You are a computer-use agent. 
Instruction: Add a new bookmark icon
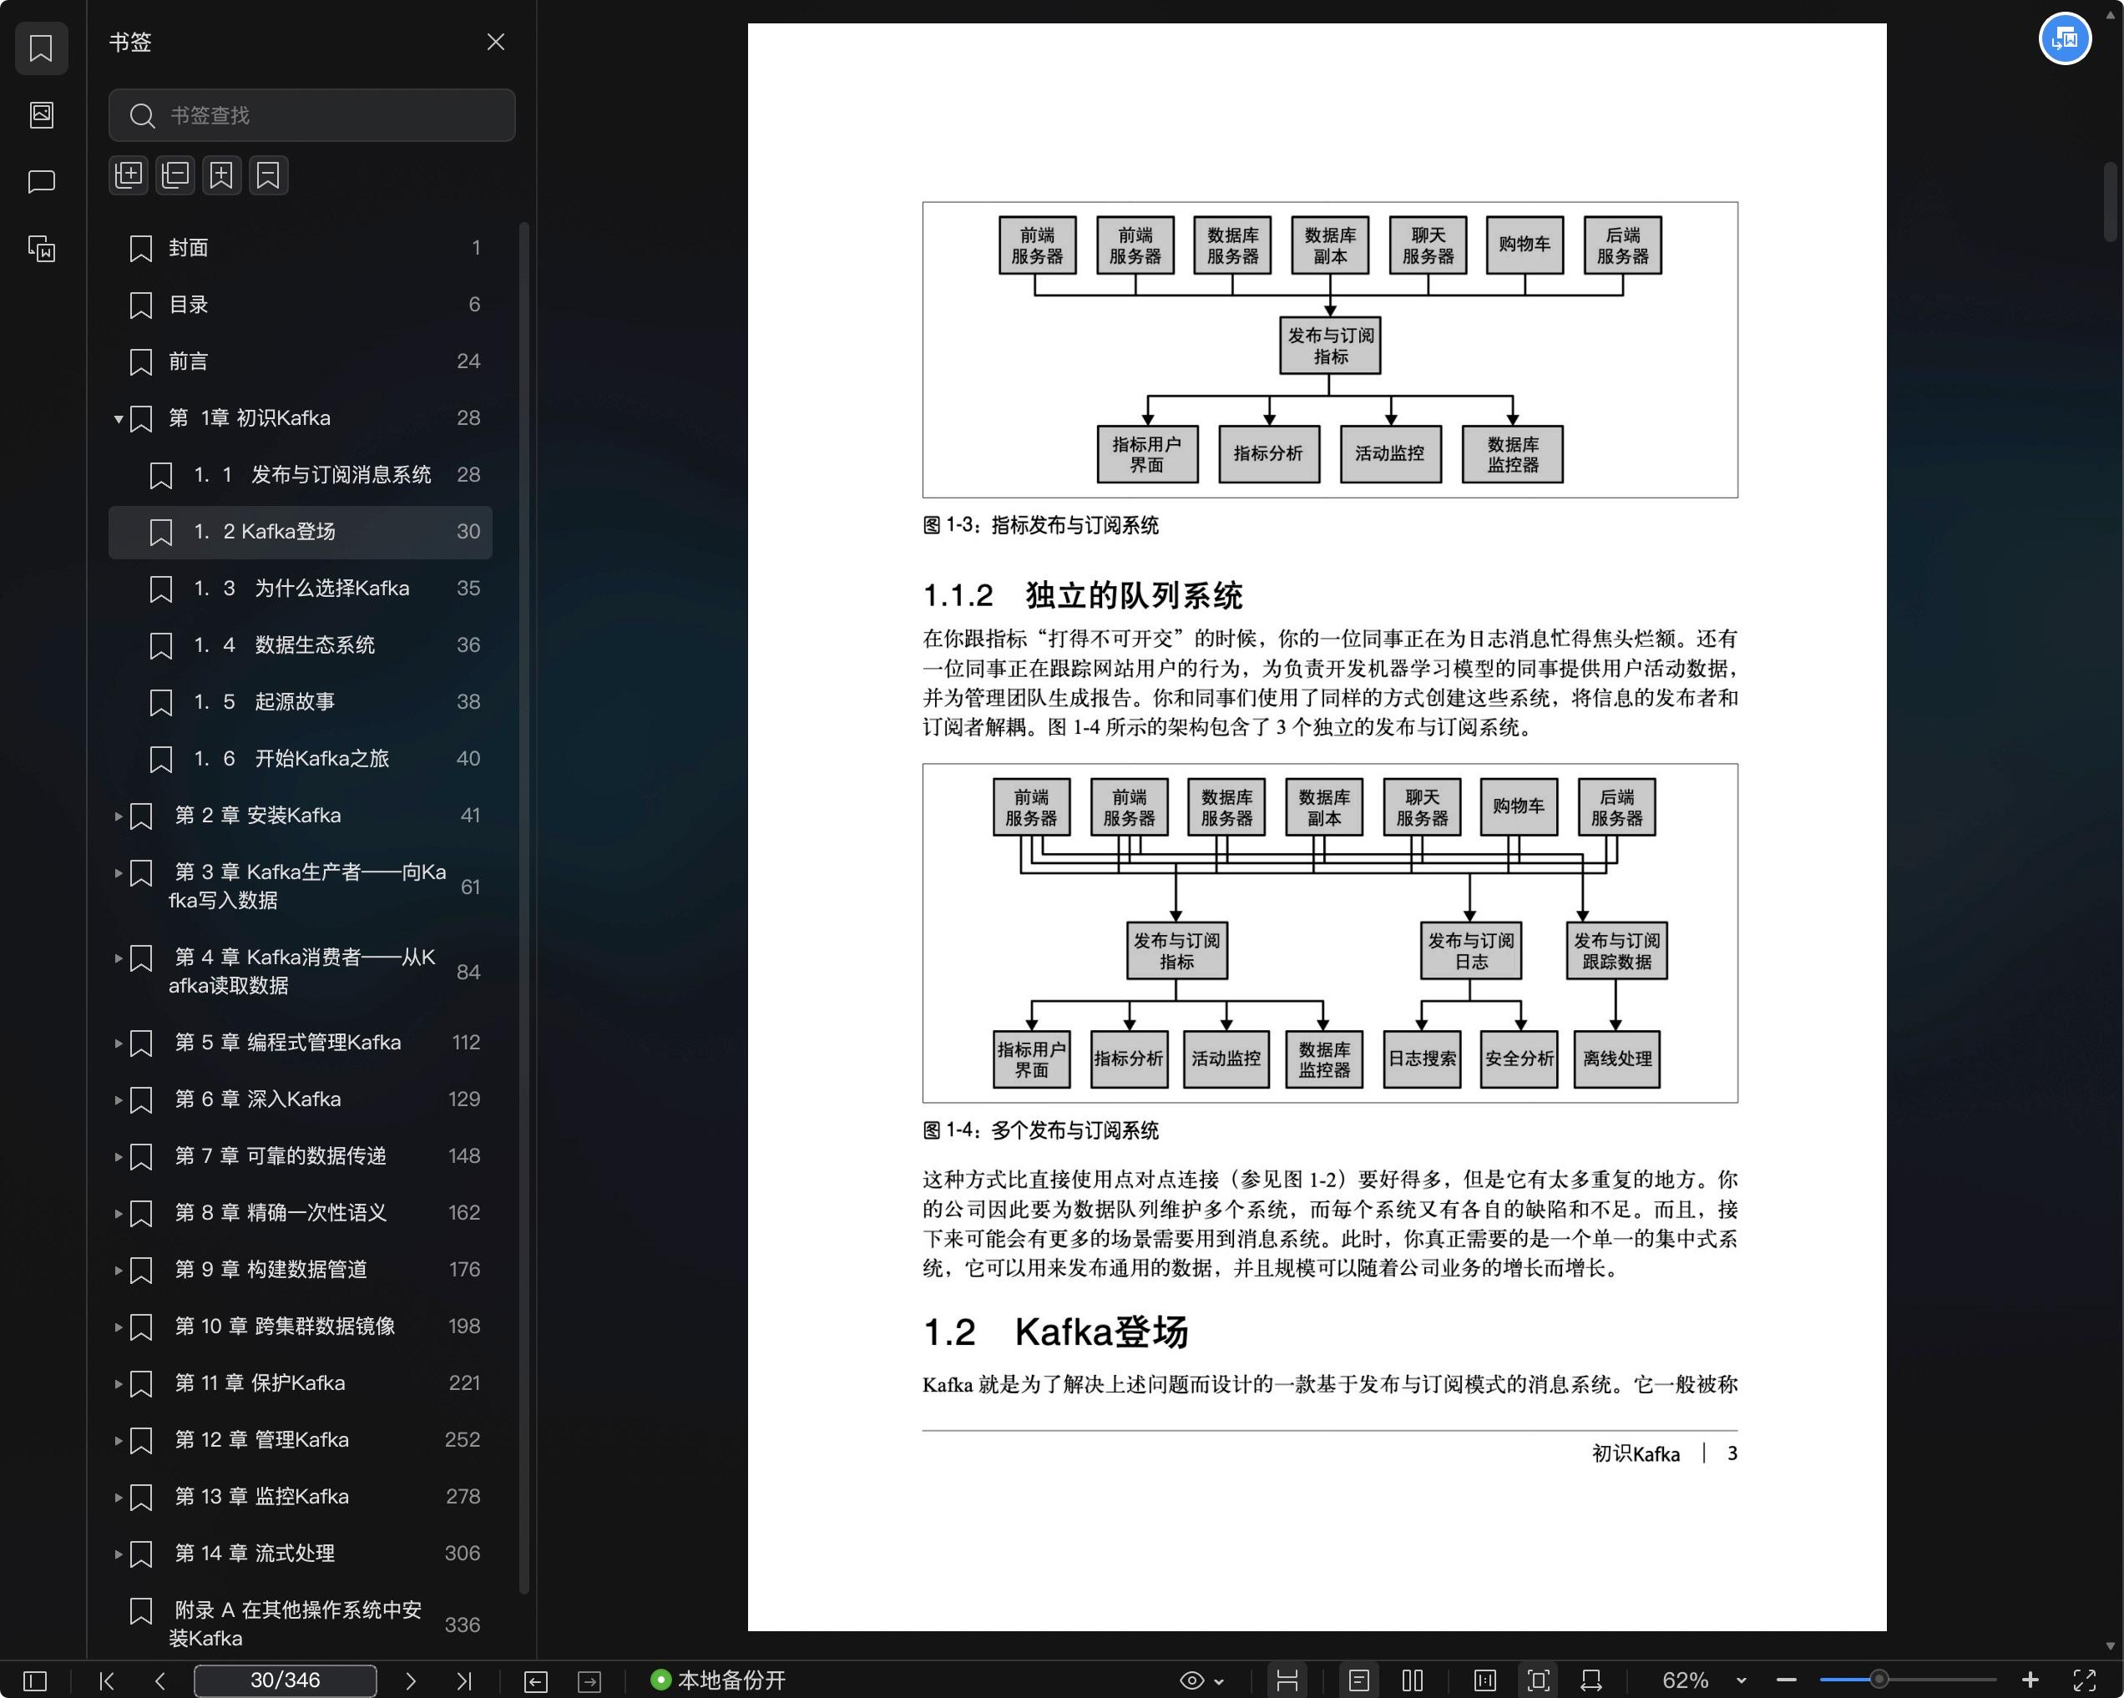coord(221,175)
